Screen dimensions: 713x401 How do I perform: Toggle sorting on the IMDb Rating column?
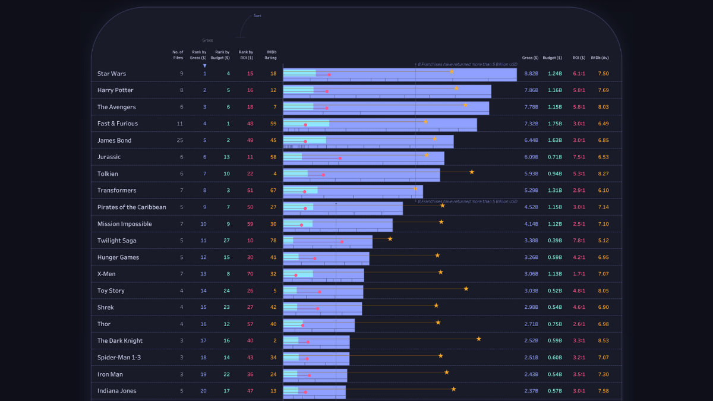pyautogui.click(x=270, y=55)
